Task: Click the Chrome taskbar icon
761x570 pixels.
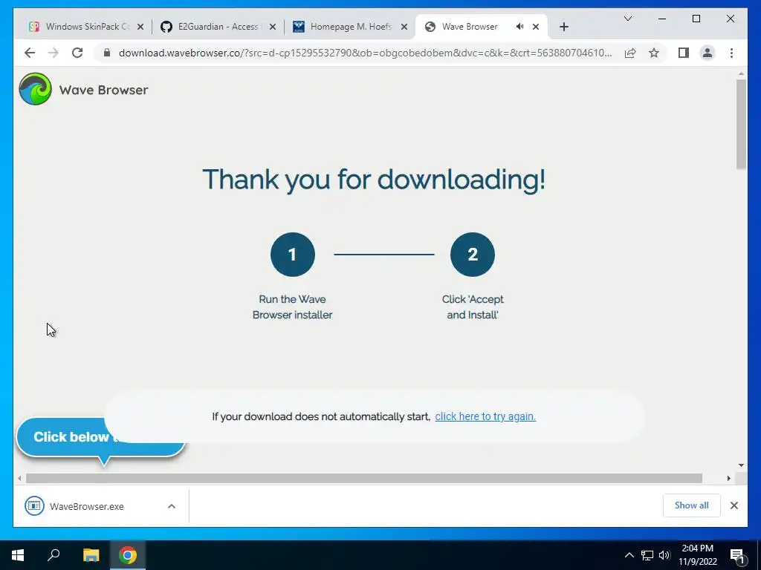Action: (x=128, y=555)
